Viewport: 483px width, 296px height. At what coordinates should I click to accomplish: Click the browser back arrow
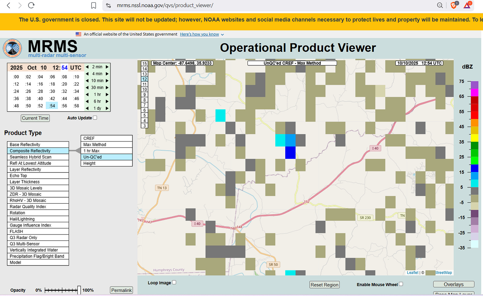pos(9,5)
